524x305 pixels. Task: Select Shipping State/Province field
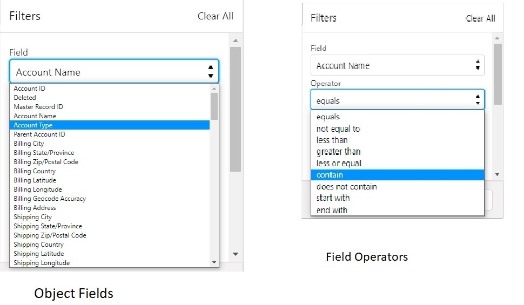110,226
